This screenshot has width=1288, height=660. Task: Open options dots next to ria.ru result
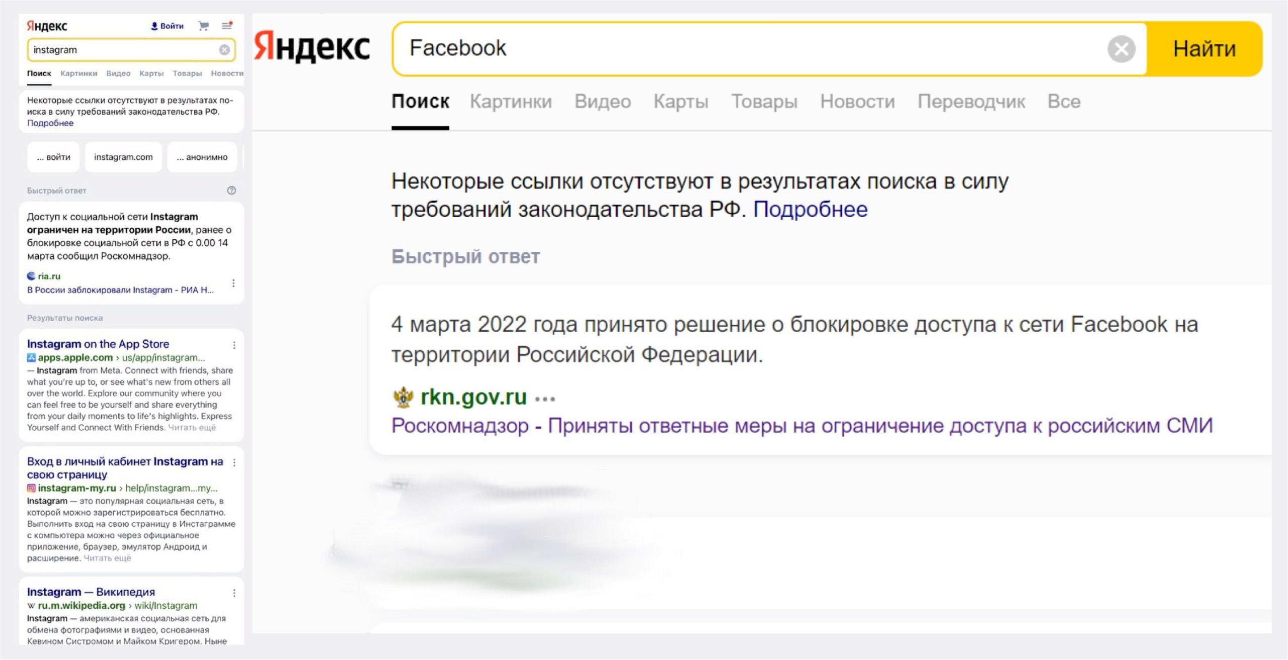click(233, 283)
